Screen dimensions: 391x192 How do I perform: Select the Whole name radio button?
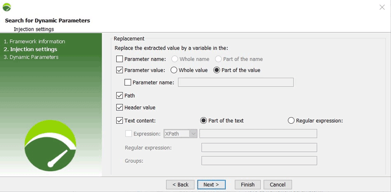[x=175, y=59]
